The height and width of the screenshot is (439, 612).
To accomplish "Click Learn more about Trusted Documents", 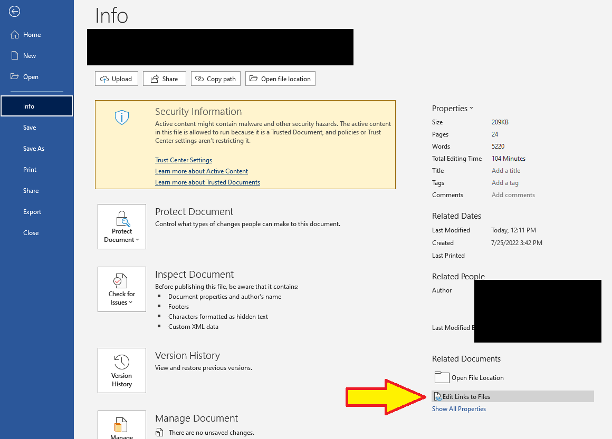I will pos(207,182).
